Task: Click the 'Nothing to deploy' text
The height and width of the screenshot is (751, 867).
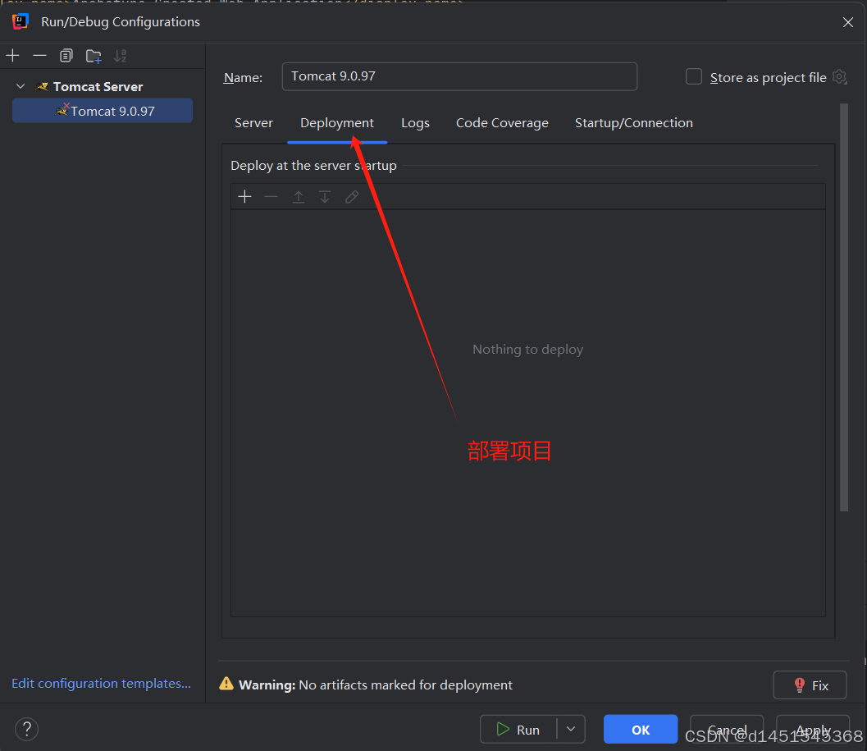Action: coord(527,349)
